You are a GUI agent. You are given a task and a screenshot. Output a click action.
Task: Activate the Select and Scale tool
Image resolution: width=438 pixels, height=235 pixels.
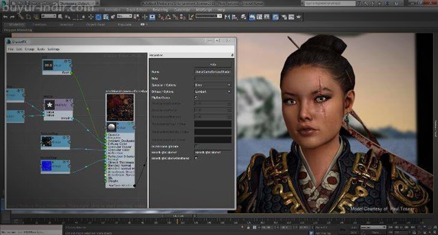pos(106,17)
